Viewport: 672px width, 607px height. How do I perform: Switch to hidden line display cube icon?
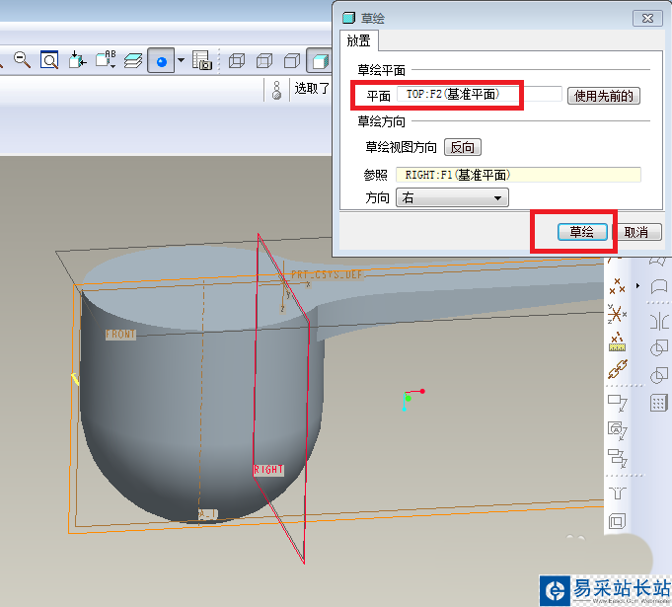point(264,61)
